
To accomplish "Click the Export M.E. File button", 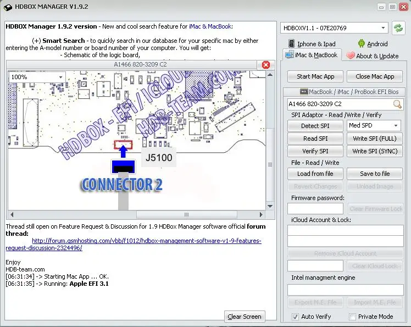I will (315, 302).
